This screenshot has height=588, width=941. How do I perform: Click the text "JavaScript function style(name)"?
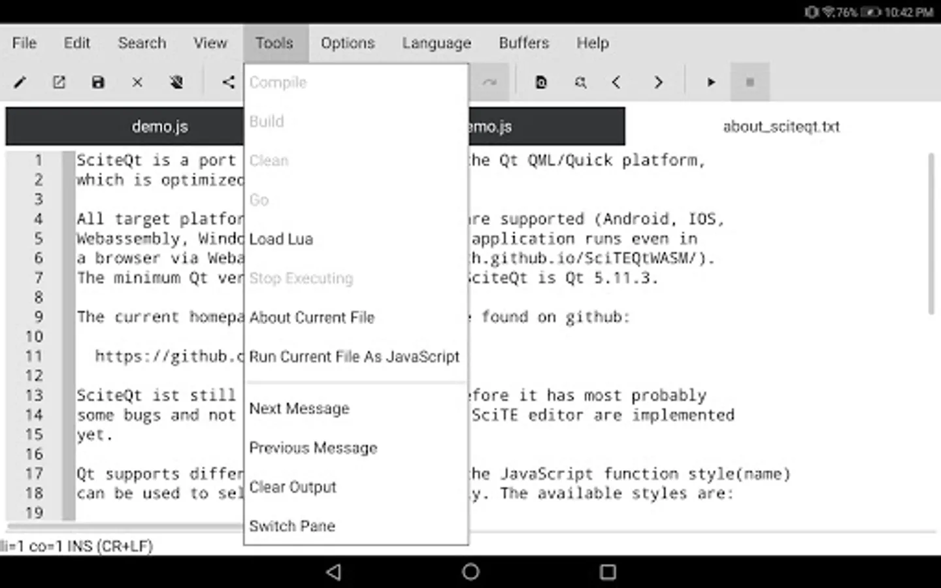coord(646,474)
